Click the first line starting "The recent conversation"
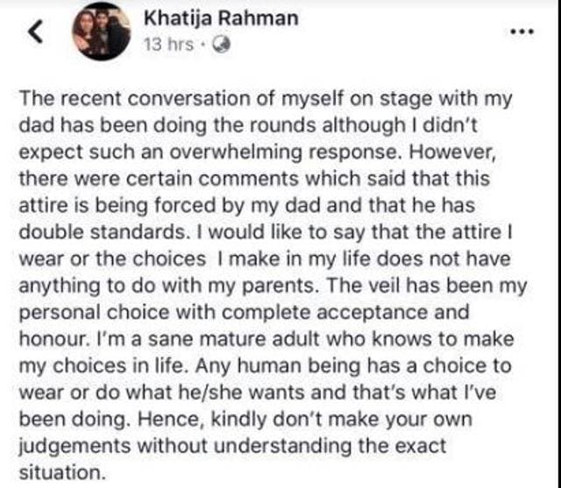 coord(266,99)
